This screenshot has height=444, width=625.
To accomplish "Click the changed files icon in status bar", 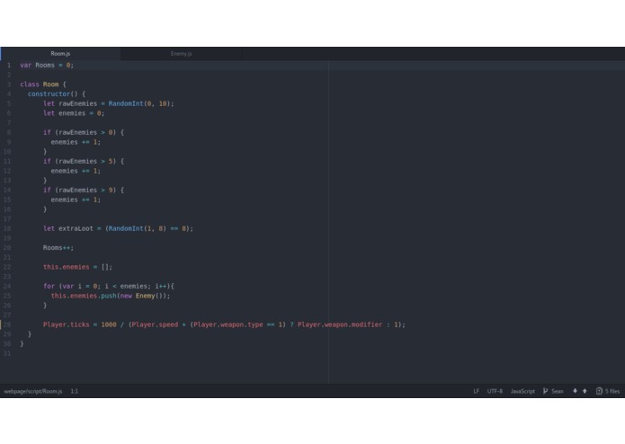I will tap(599, 391).
